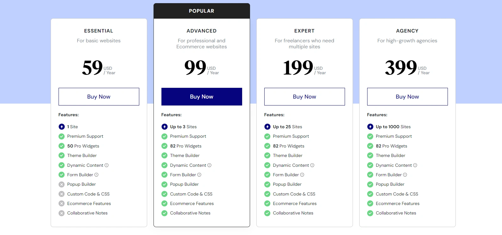This screenshot has width=502, height=235.
Task: Click the info icon beside Dynamic Content in Essential
Action: (x=107, y=165)
